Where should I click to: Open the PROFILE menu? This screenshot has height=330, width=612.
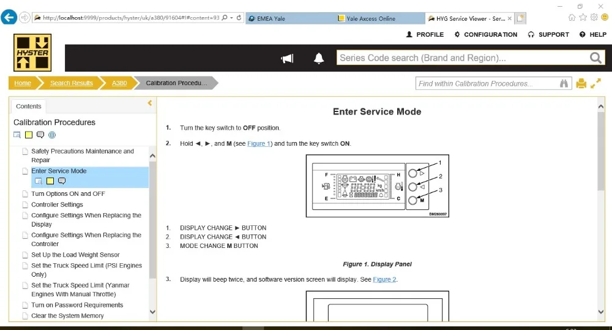[425, 34]
